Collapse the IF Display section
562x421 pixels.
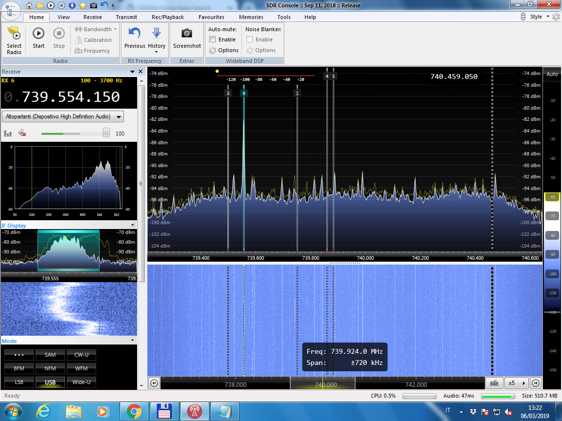pos(132,225)
